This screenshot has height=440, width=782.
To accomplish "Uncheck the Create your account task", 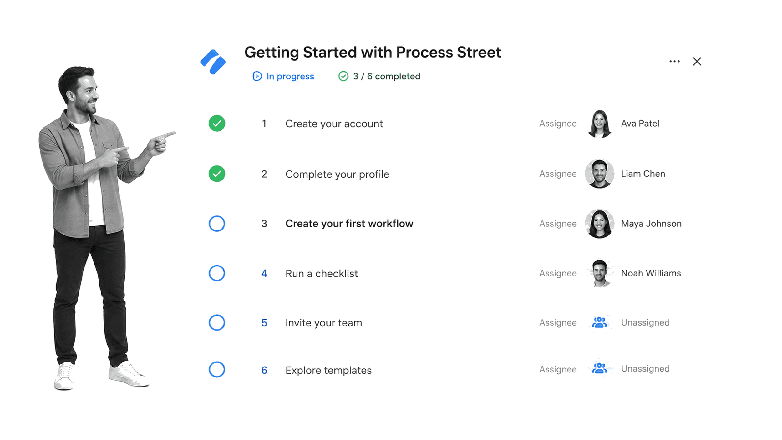I will [217, 124].
